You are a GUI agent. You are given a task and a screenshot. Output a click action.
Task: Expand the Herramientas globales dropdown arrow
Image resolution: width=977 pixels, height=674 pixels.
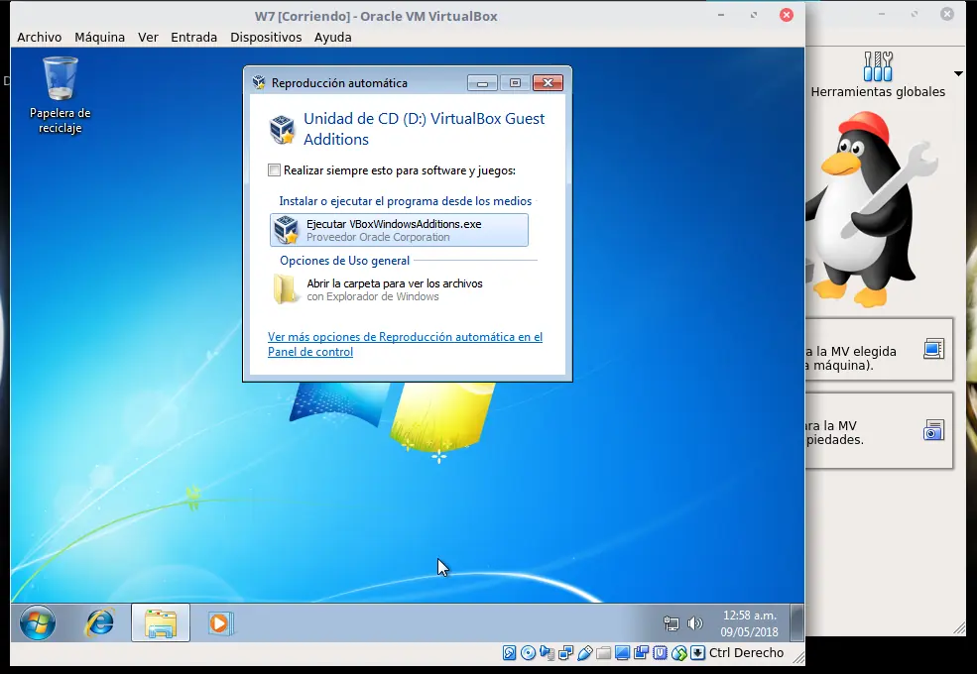click(958, 73)
